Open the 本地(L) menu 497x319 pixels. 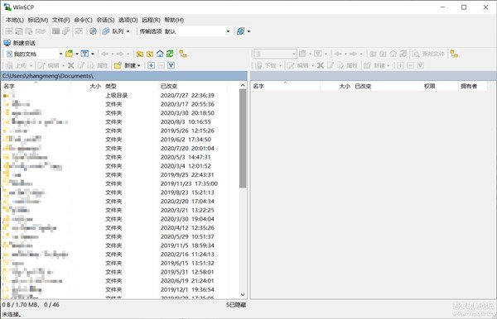(x=15, y=20)
